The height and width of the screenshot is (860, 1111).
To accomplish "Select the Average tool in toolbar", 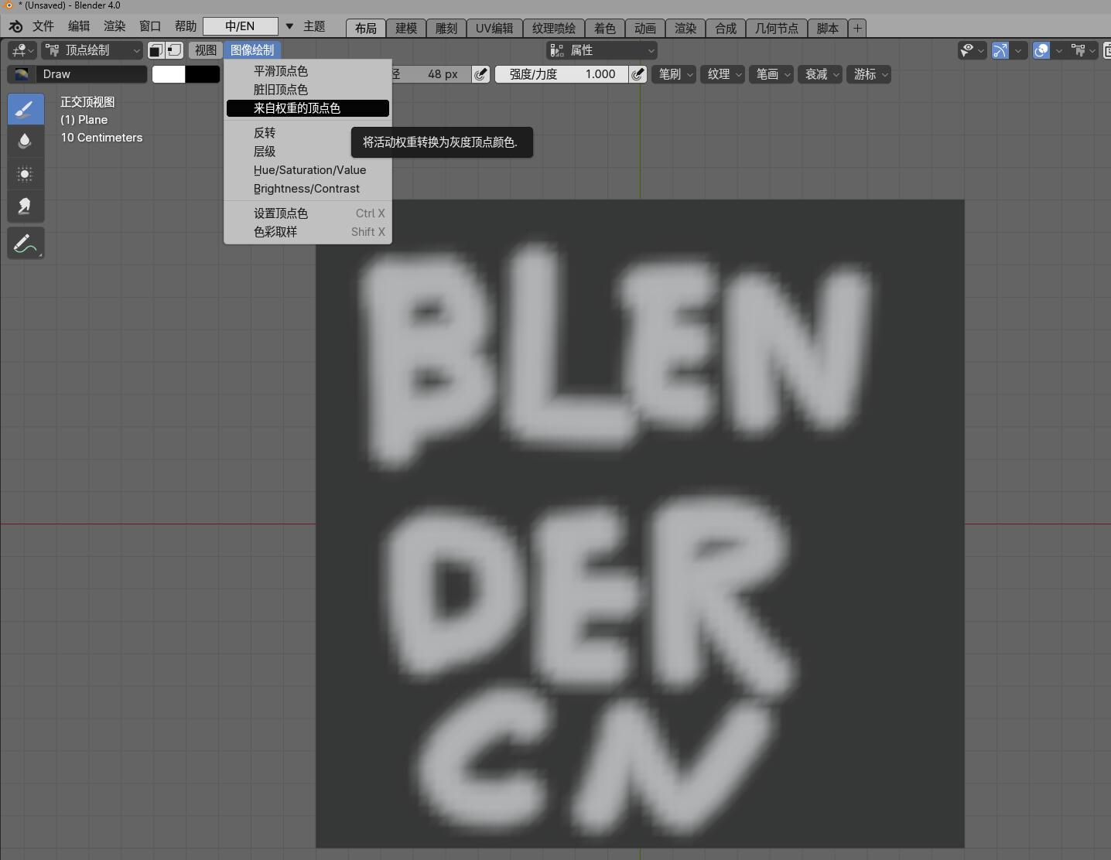I will click(x=26, y=174).
